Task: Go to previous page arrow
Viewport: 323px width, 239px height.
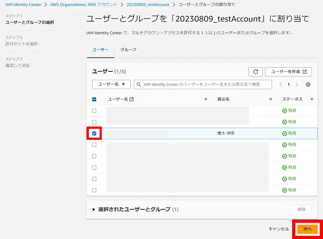Action: coord(280,84)
